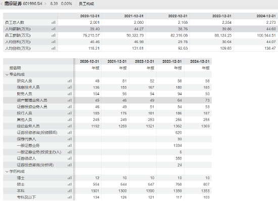This screenshot has width=278, height=201.
Task: Select the 2024-12-31 column header in top table
Action: point(266,16)
